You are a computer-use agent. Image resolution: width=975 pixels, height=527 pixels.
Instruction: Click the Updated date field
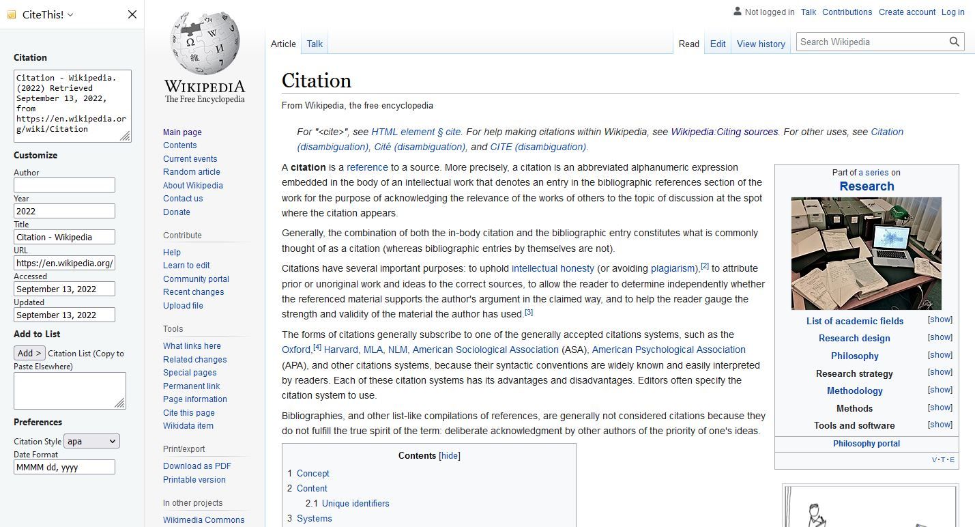pos(64,315)
